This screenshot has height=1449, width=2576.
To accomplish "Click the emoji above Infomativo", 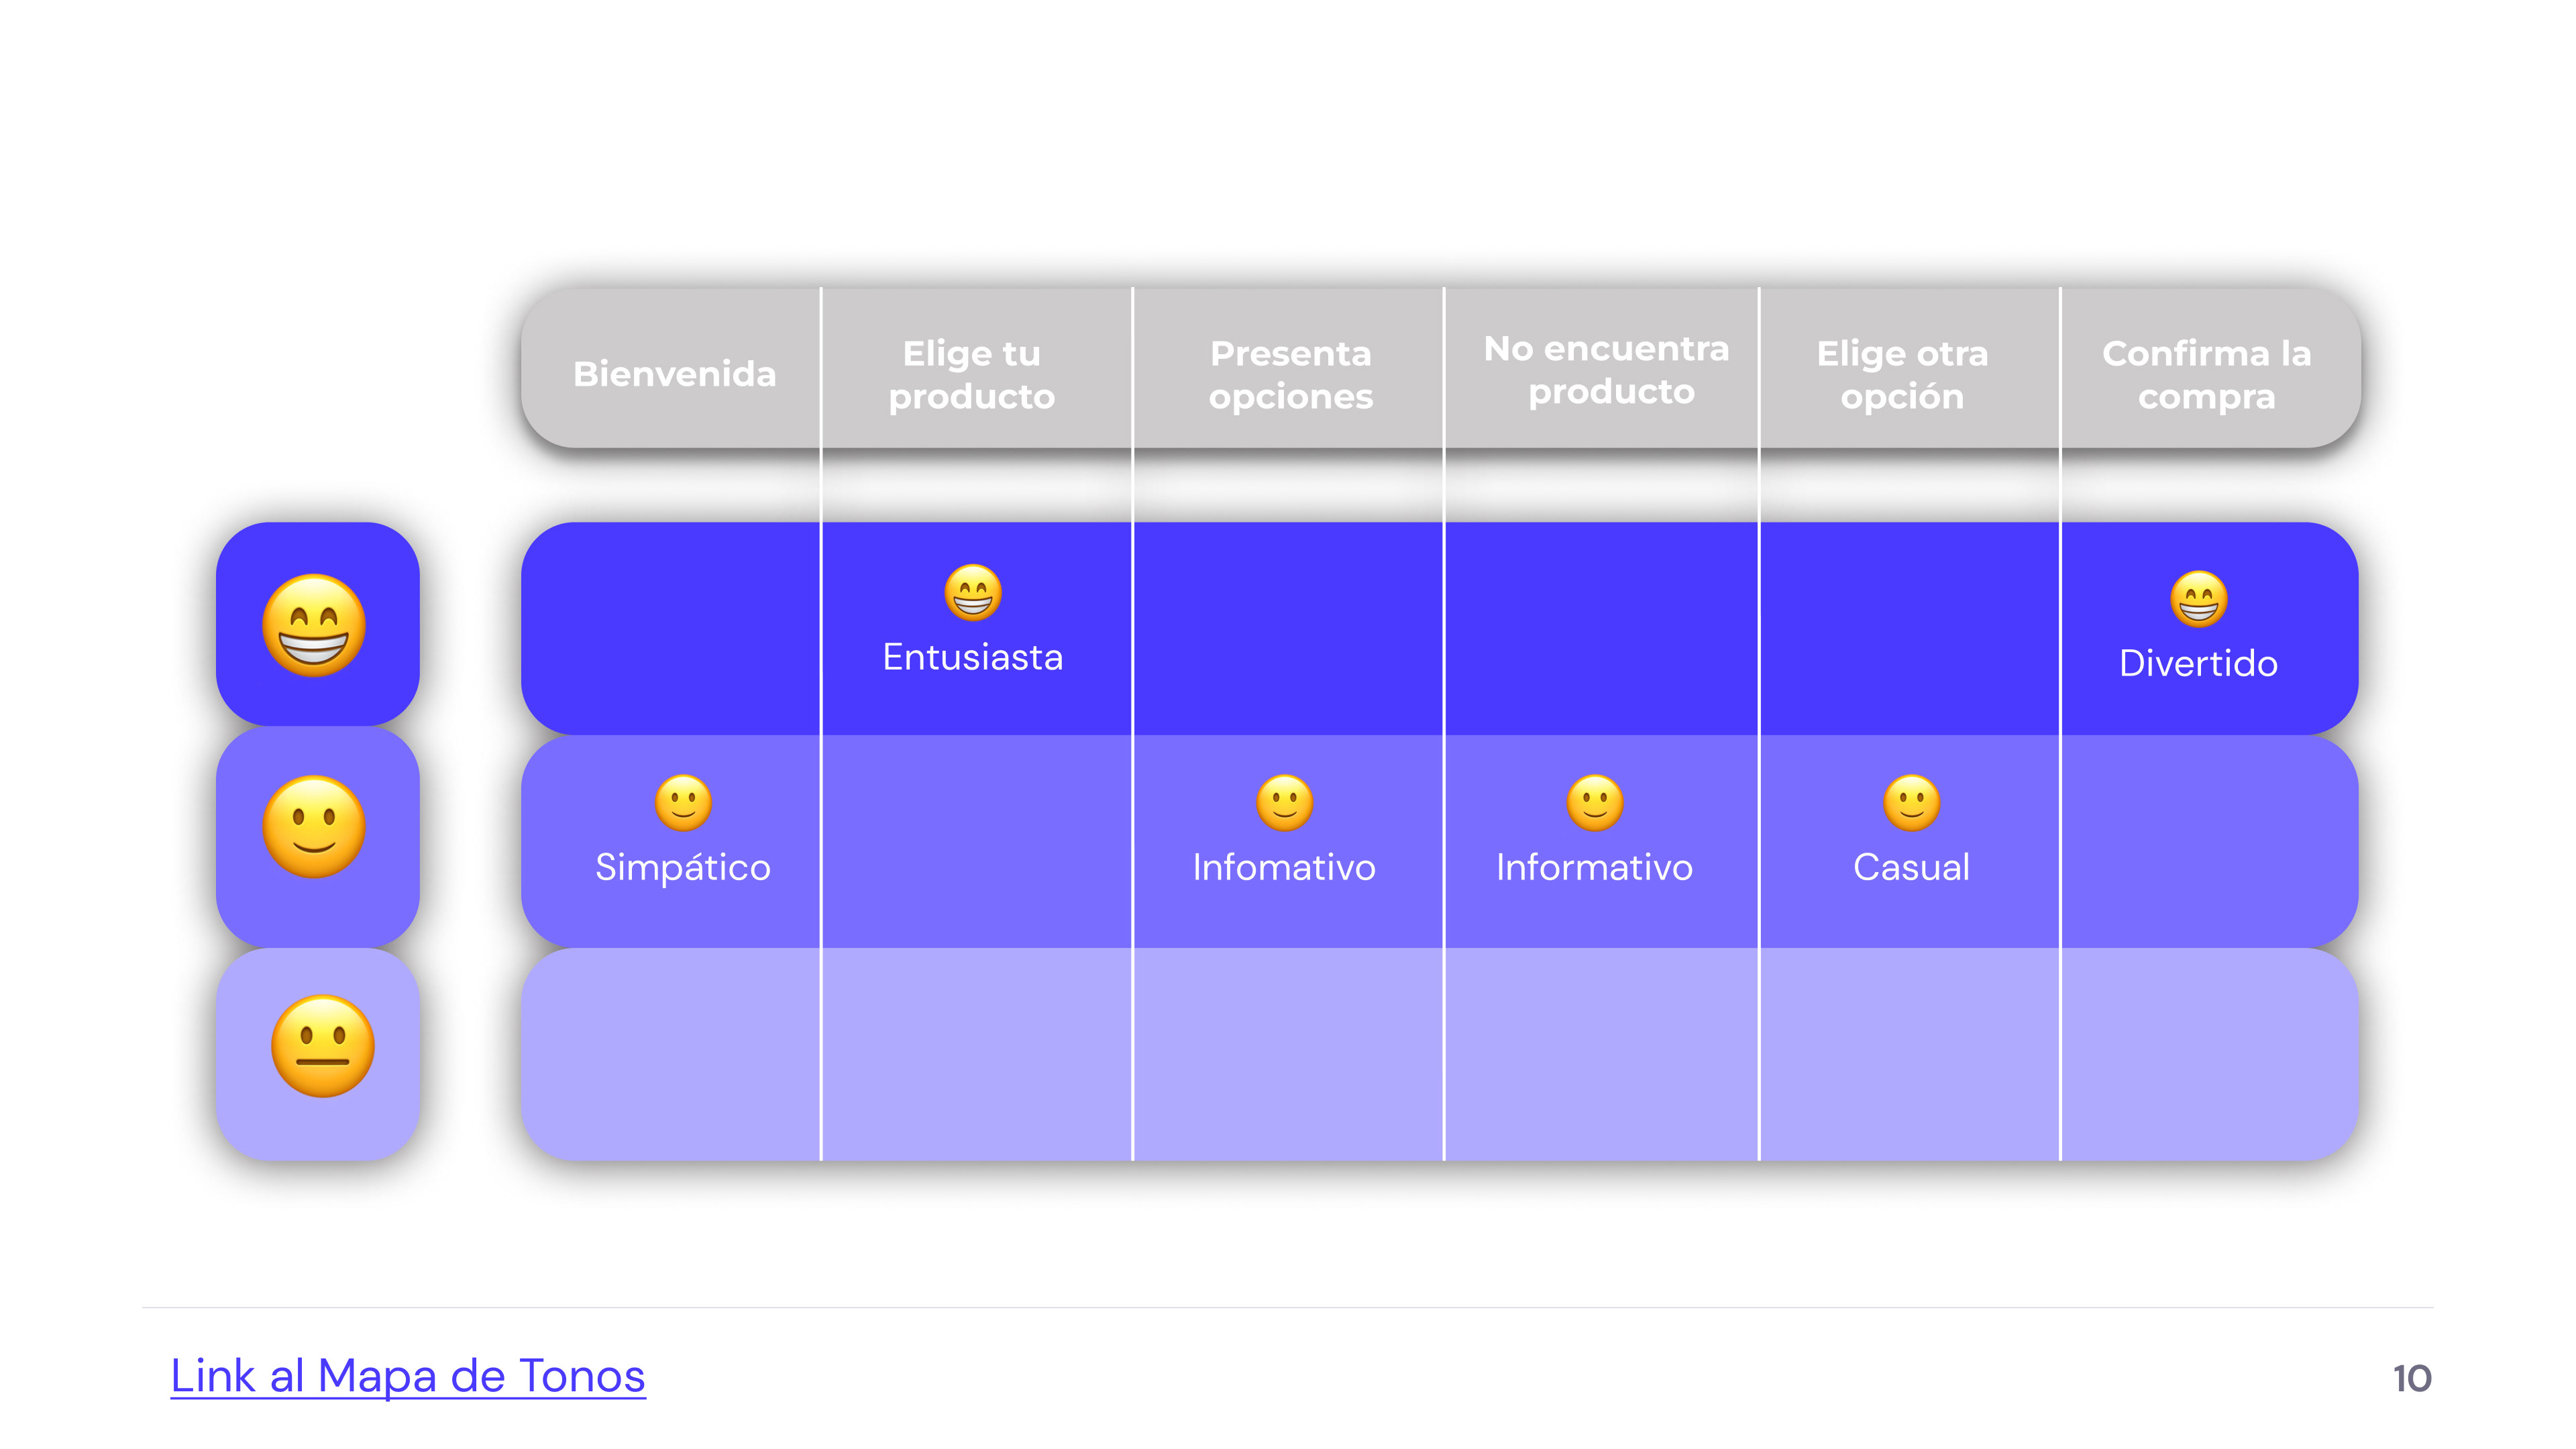I will [1284, 802].
